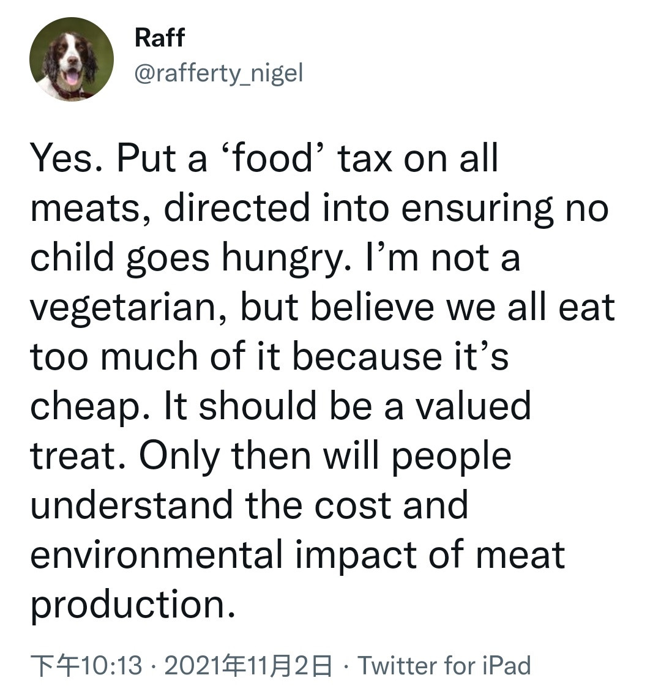Viewport: 661px width, 697px height.
Task: Click the spaniel dog profile avatar
Action: [x=72, y=59]
